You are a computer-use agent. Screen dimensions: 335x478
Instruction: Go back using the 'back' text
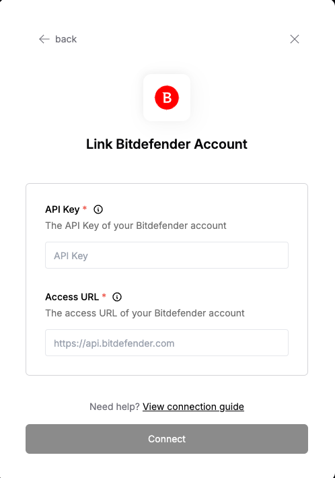click(66, 39)
